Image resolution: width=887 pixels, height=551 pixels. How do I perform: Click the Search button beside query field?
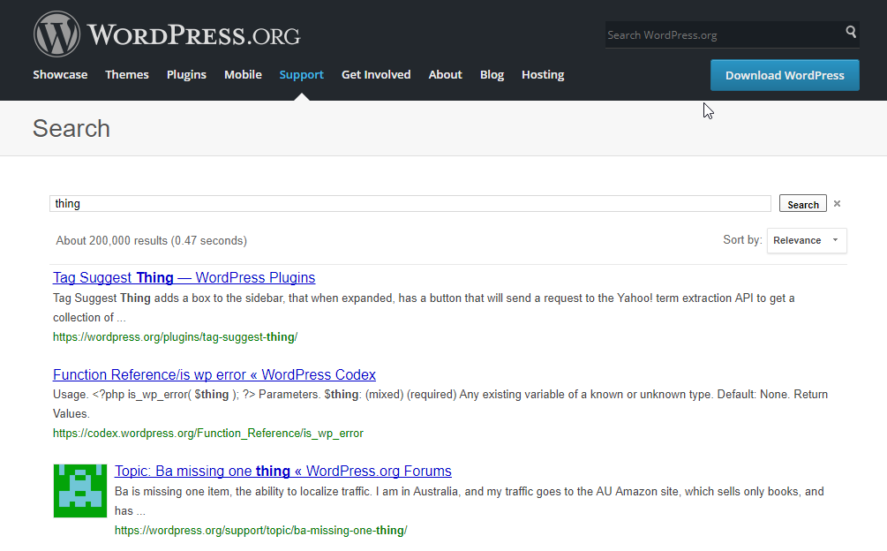(x=802, y=204)
